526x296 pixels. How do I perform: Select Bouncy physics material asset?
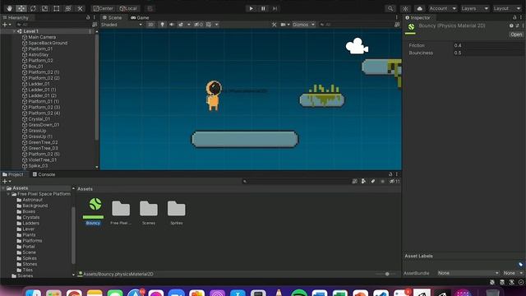pyautogui.click(x=93, y=210)
